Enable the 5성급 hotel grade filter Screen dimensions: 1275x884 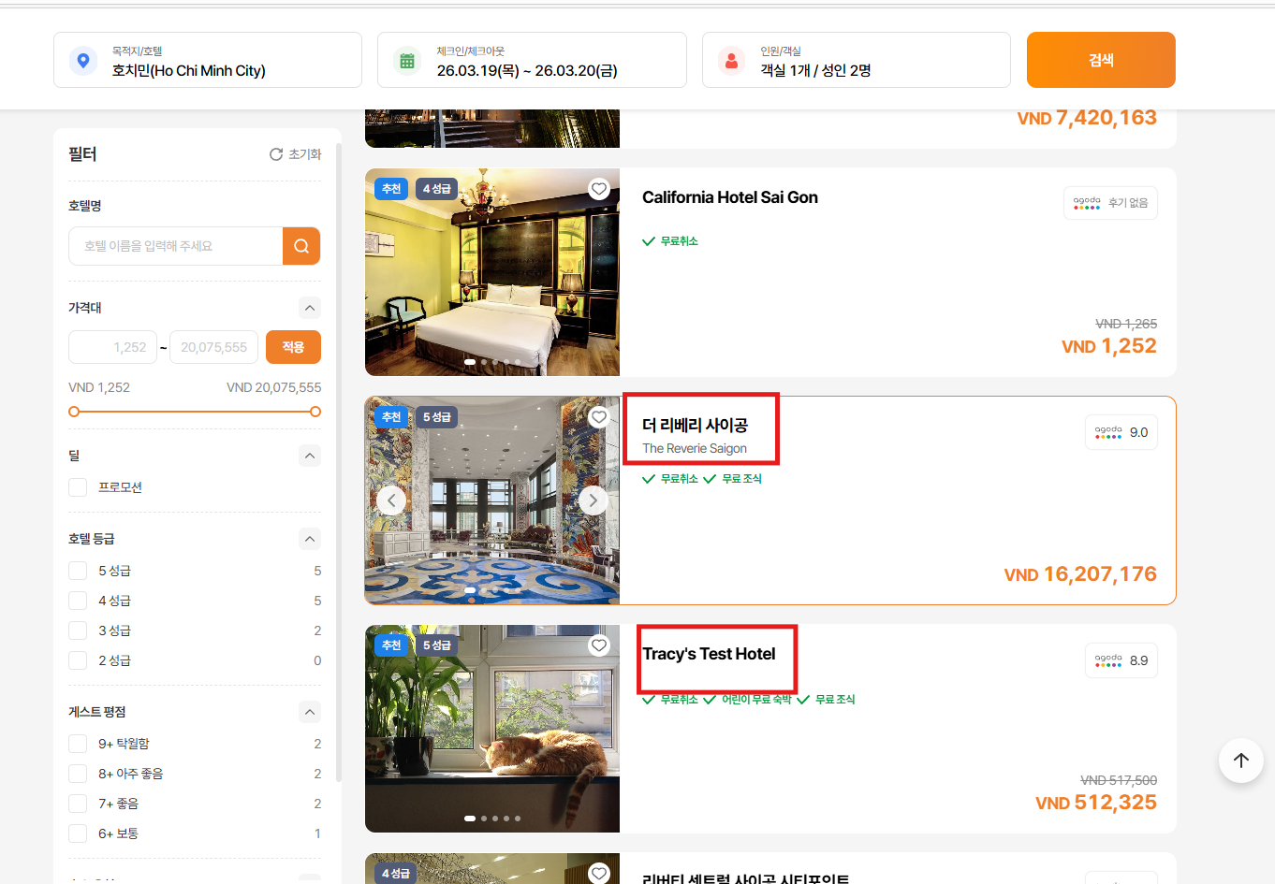pyautogui.click(x=78, y=571)
